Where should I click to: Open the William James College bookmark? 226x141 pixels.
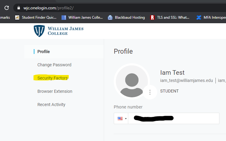(82, 17)
